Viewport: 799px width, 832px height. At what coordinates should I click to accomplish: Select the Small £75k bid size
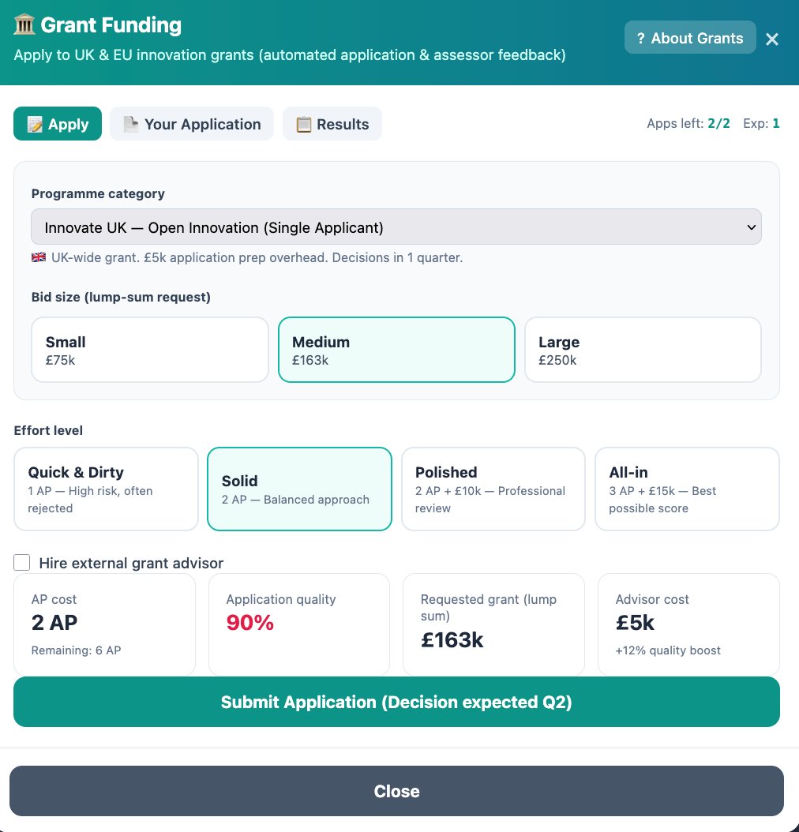(x=150, y=350)
